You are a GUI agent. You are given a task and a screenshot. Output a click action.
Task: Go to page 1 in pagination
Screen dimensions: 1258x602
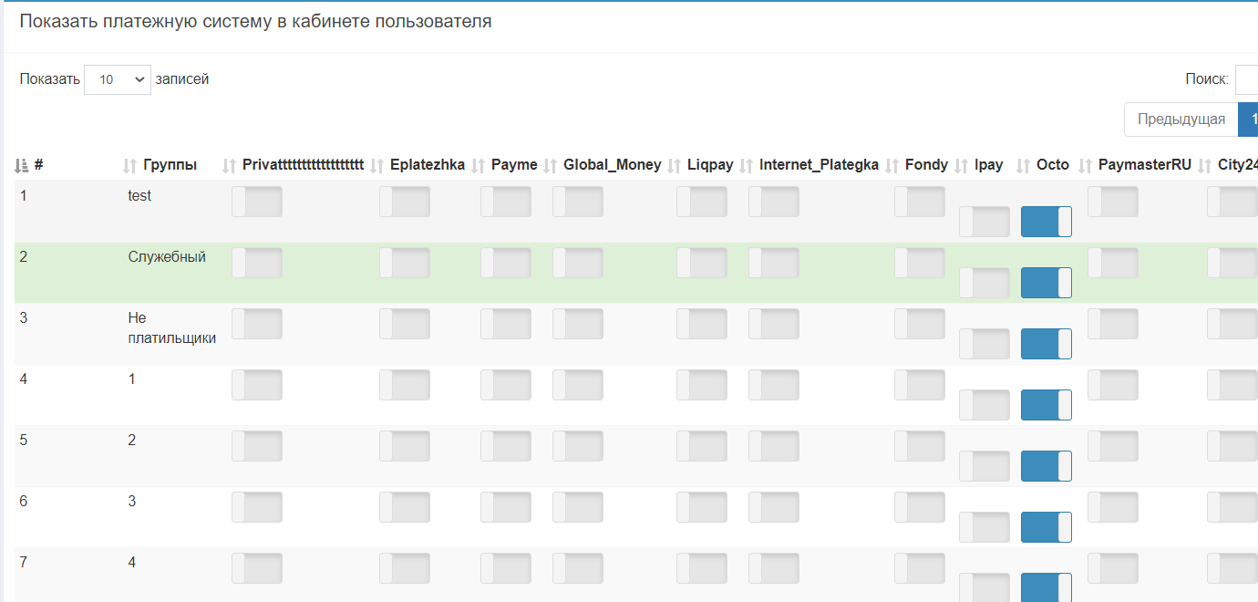[x=1250, y=119]
